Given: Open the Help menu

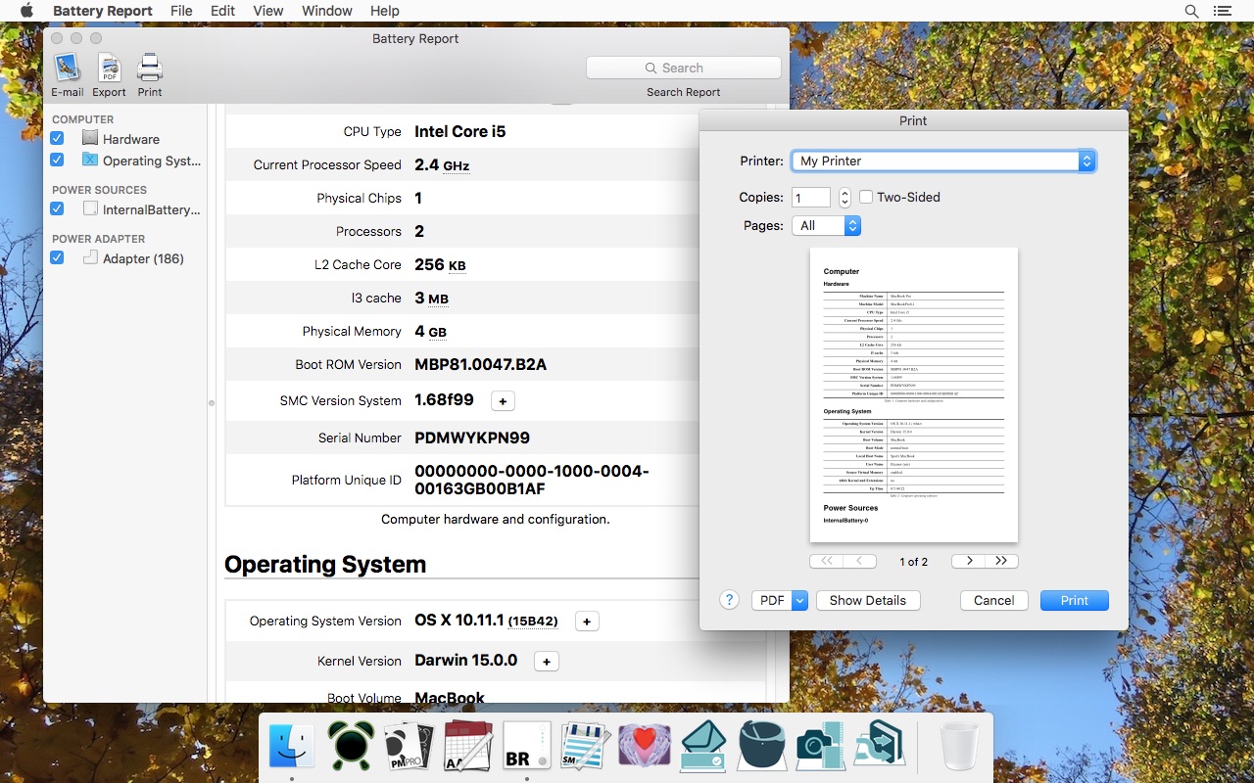Looking at the screenshot, I should (385, 11).
